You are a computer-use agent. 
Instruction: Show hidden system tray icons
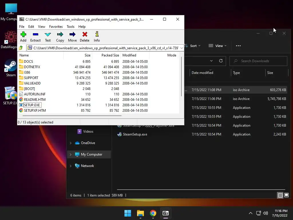pyautogui.click(x=251, y=213)
